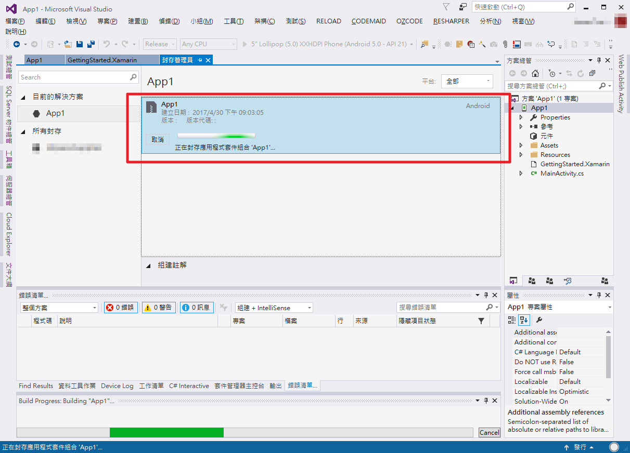Click the 快速啟動 Quick Launch search box
The image size is (630, 453).
point(524,7)
